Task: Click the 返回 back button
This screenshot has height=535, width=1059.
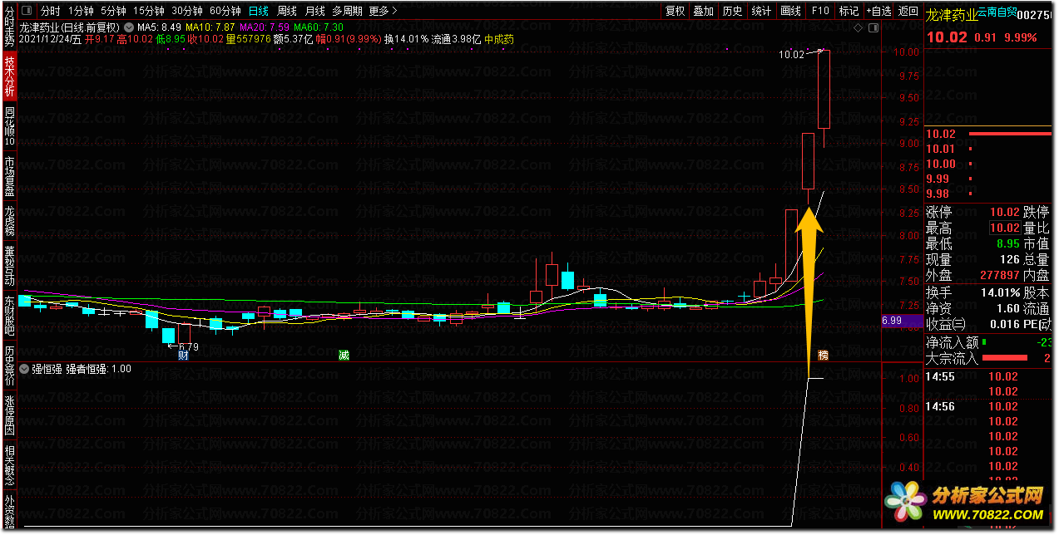Action: coord(908,11)
